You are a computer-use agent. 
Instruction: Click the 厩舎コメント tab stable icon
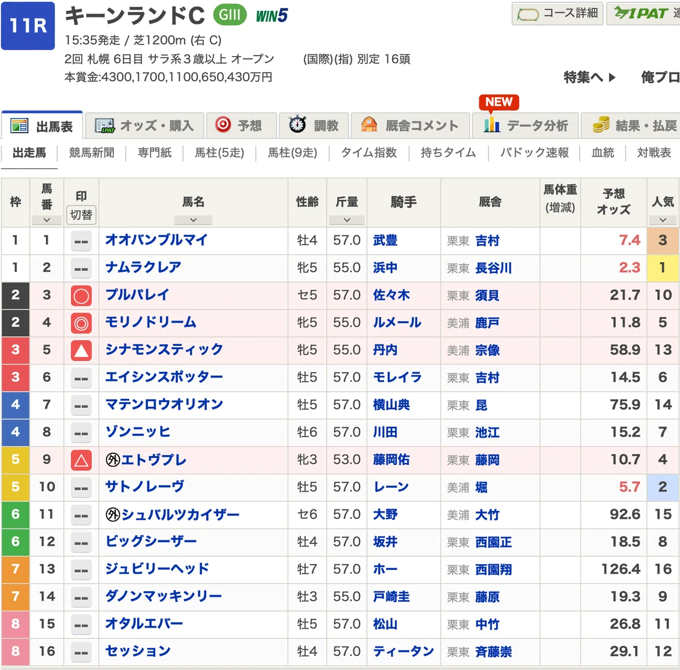pos(369,125)
